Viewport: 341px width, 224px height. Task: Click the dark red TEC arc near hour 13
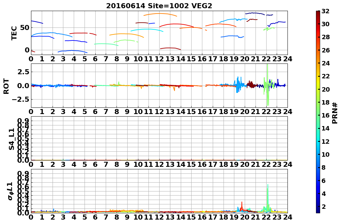coord(170,48)
